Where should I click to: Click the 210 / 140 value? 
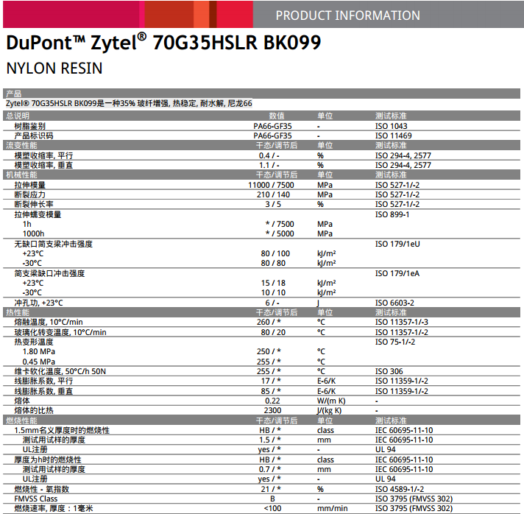273,194
